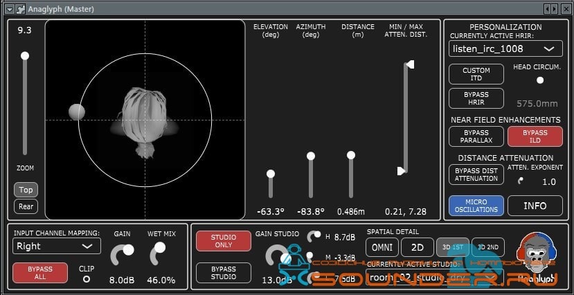Image resolution: width=574 pixels, height=295 pixels.
Task: Click the CLIP indicator circle
Action: [x=87, y=279]
